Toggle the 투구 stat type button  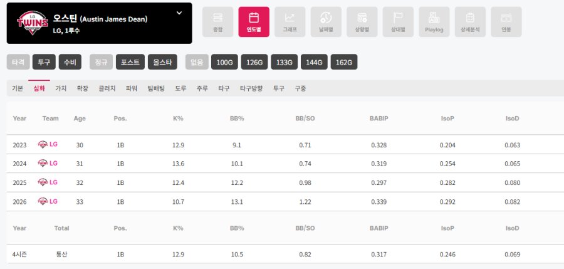point(44,62)
